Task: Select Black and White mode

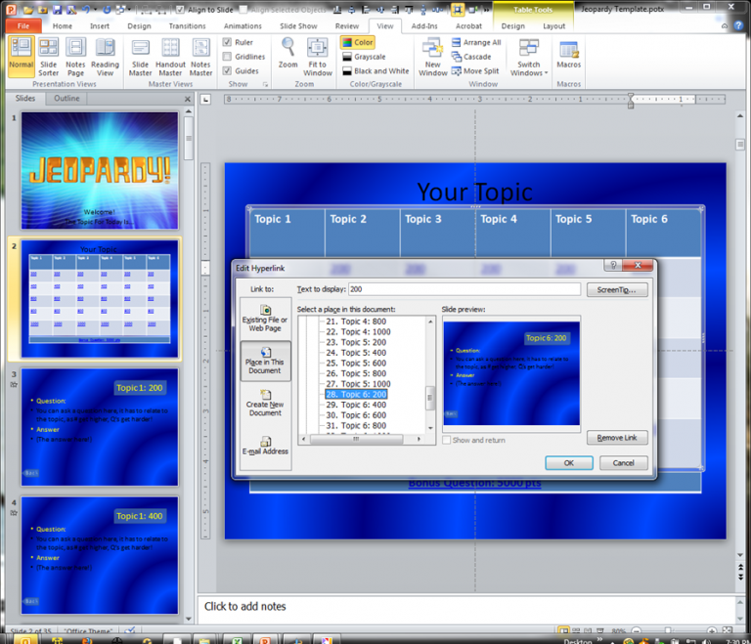Action: 375,71
